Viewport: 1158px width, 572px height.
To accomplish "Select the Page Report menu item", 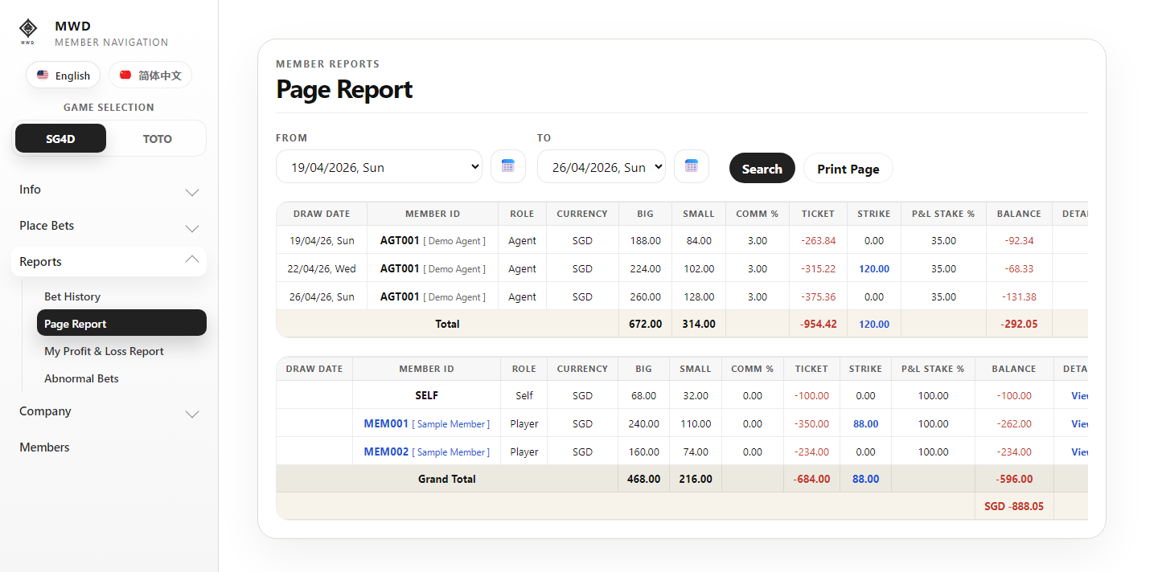I will [x=121, y=324].
